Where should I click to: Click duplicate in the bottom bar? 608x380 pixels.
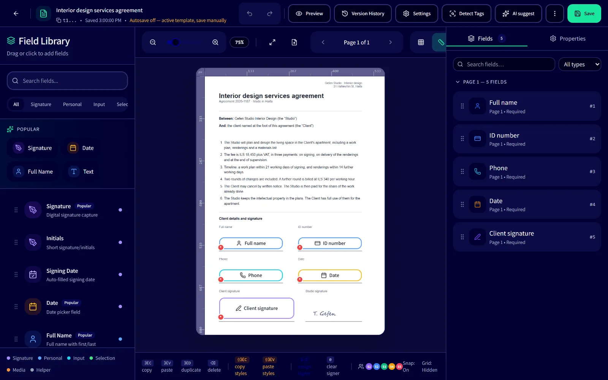pos(191,366)
